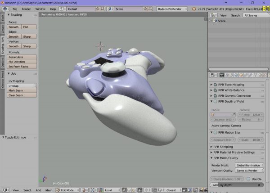Viewport: 270px width, 193px height.
Task: Click the Blender info editor icon
Action: (4, 9)
